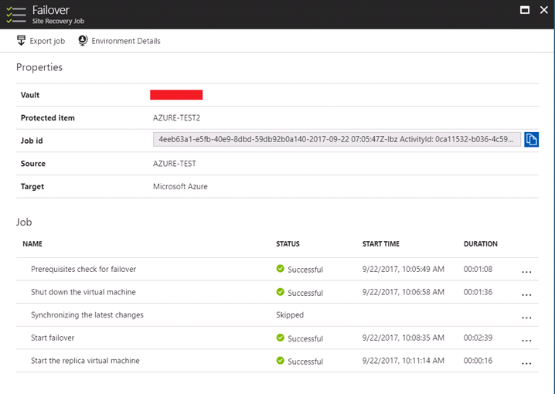Close the Failover blade
The width and height of the screenshot is (555, 394).
(544, 10)
